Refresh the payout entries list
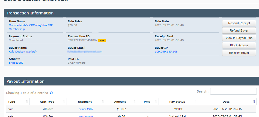259x117 pixels. click(51, 93)
